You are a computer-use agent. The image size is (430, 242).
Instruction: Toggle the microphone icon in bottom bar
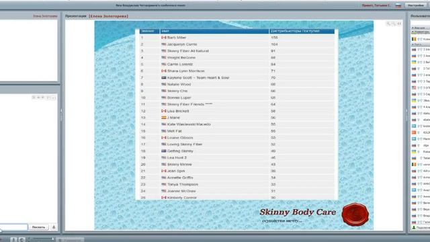tap(13, 239)
